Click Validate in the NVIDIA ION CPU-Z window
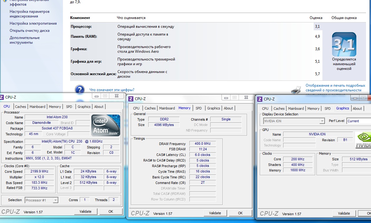The image size is (371, 223). click(344, 213)
